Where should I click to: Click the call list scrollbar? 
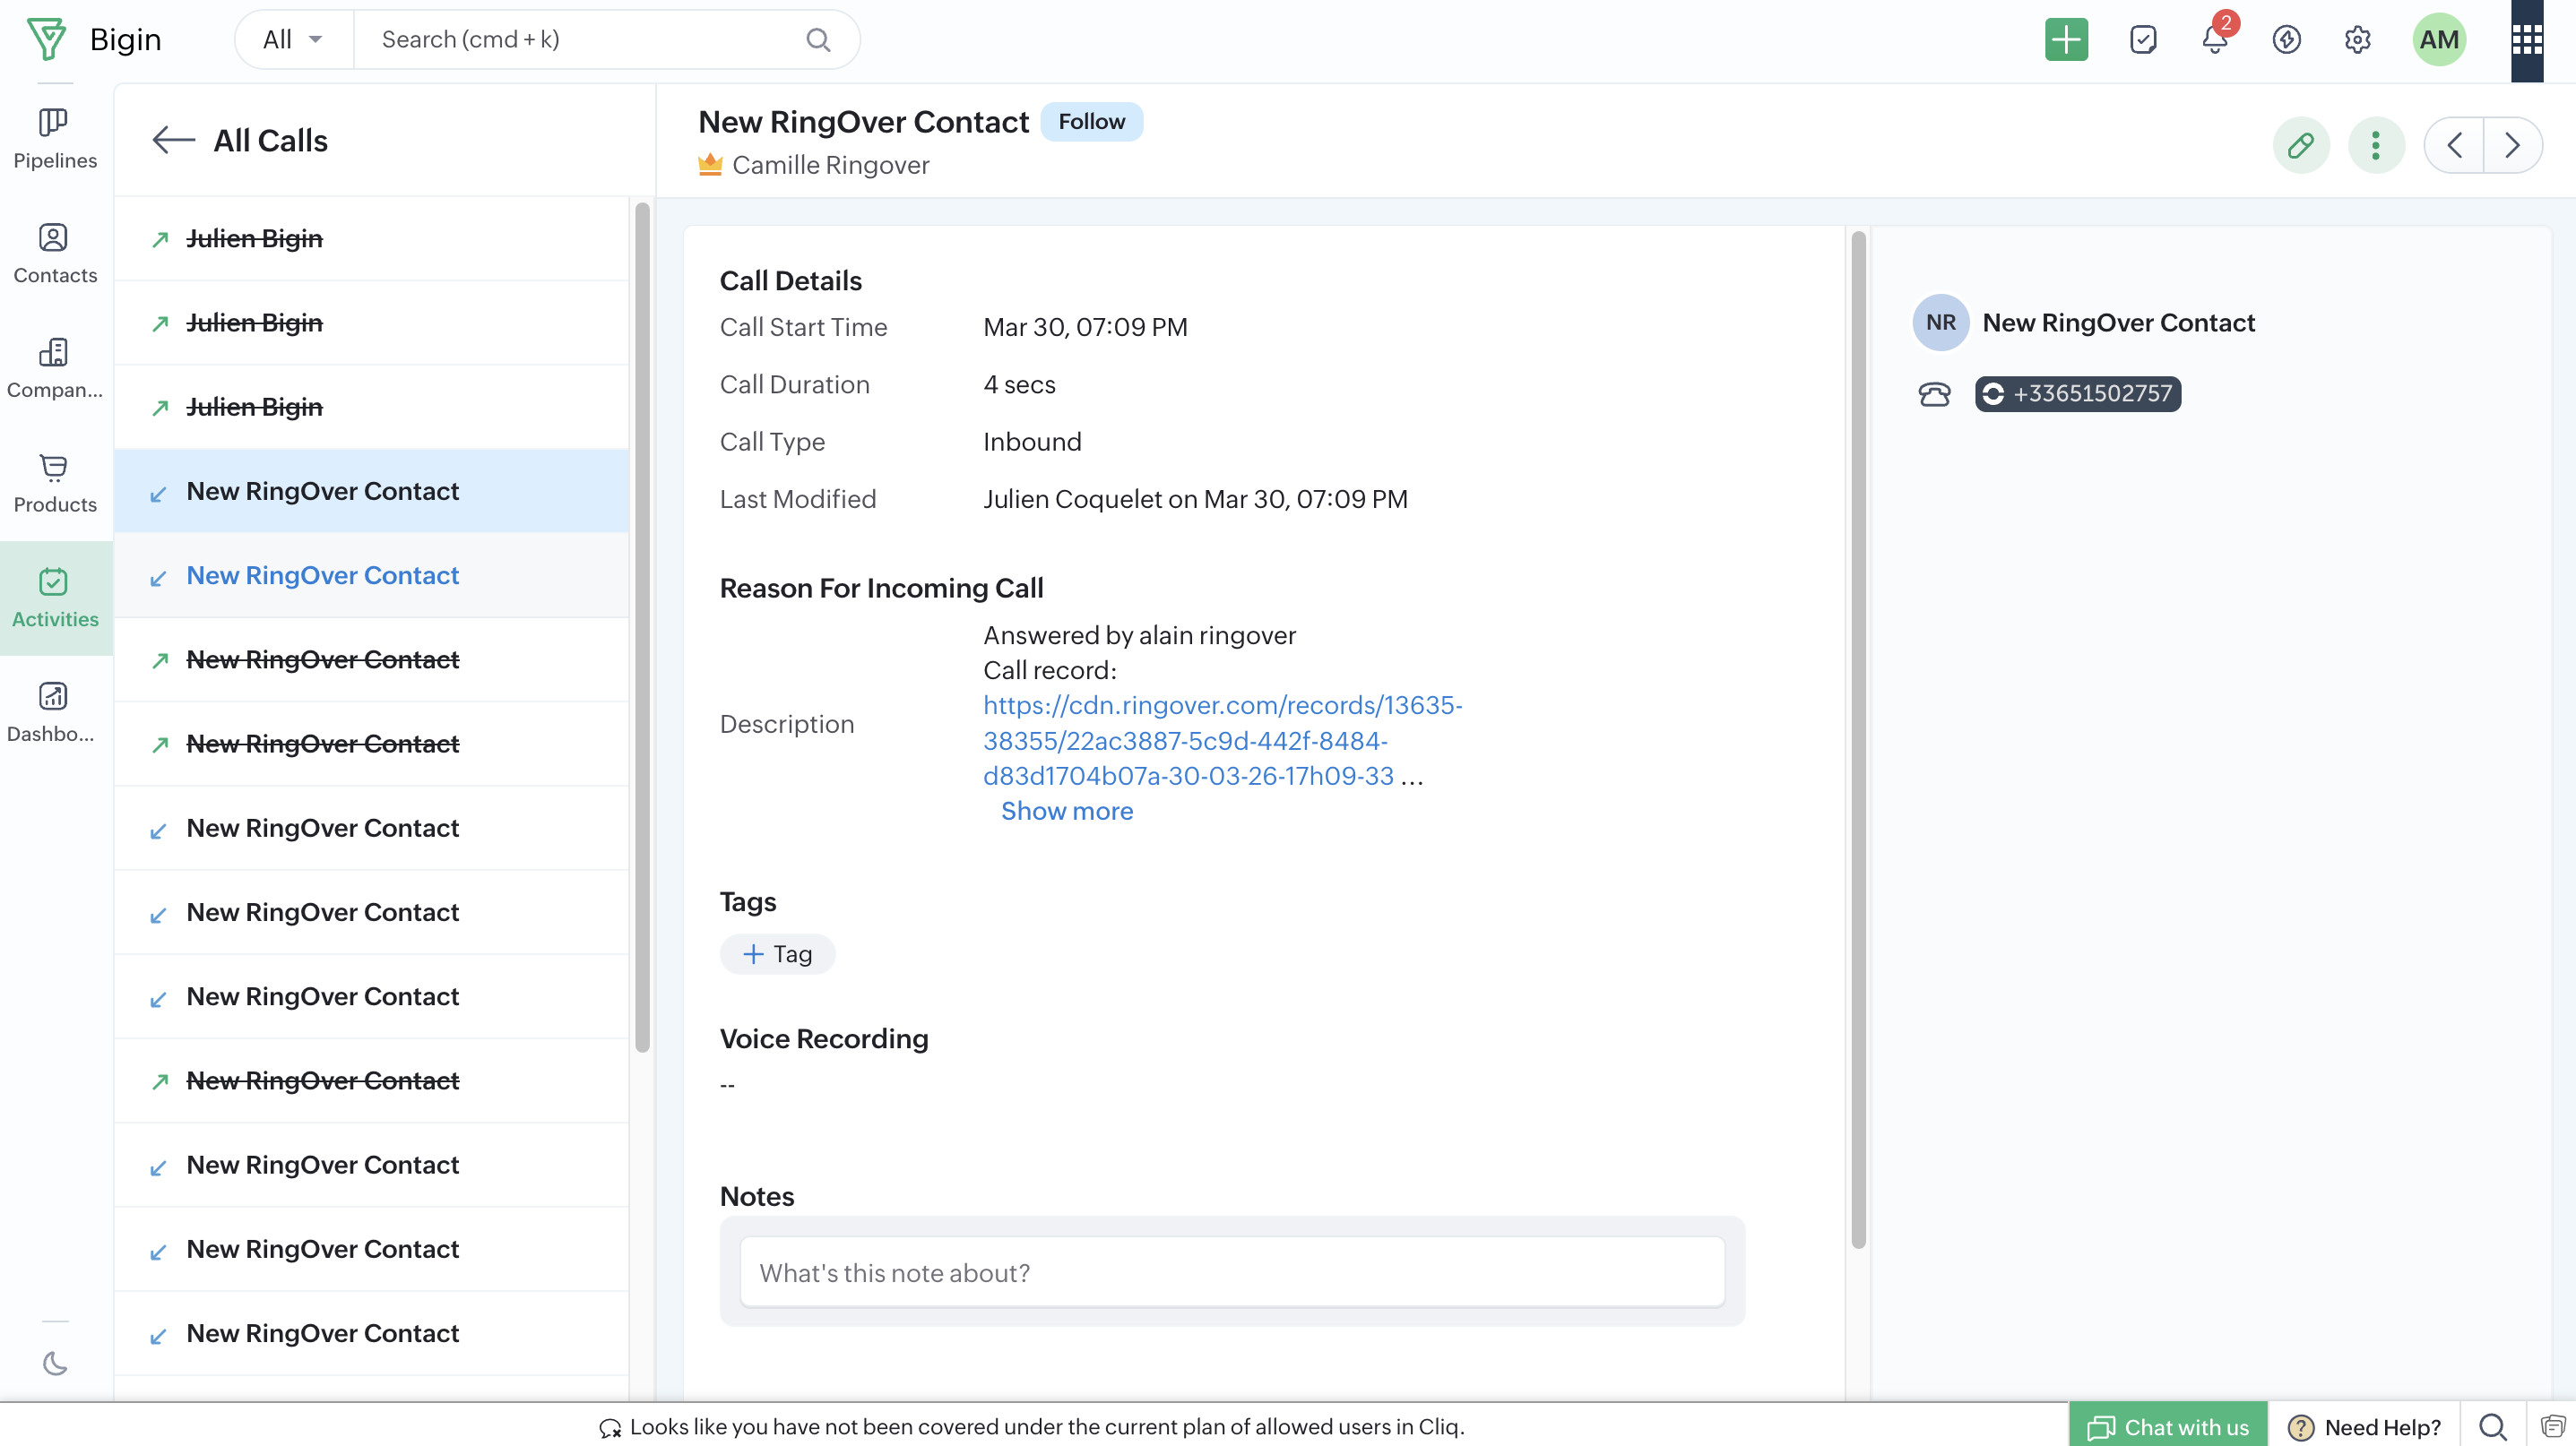pyautogui.click(x=642, y=627)
